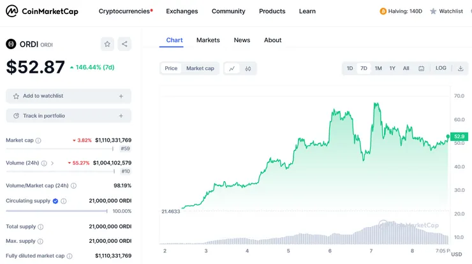Screen dimensions: 472x264
Task: Open the Products dropdown menu
Action: point(272,11)
